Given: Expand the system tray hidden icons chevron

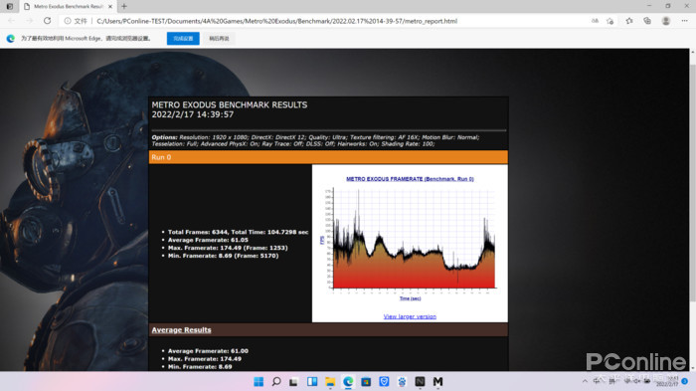Looking at the screenshot, I should pos(585,381).
